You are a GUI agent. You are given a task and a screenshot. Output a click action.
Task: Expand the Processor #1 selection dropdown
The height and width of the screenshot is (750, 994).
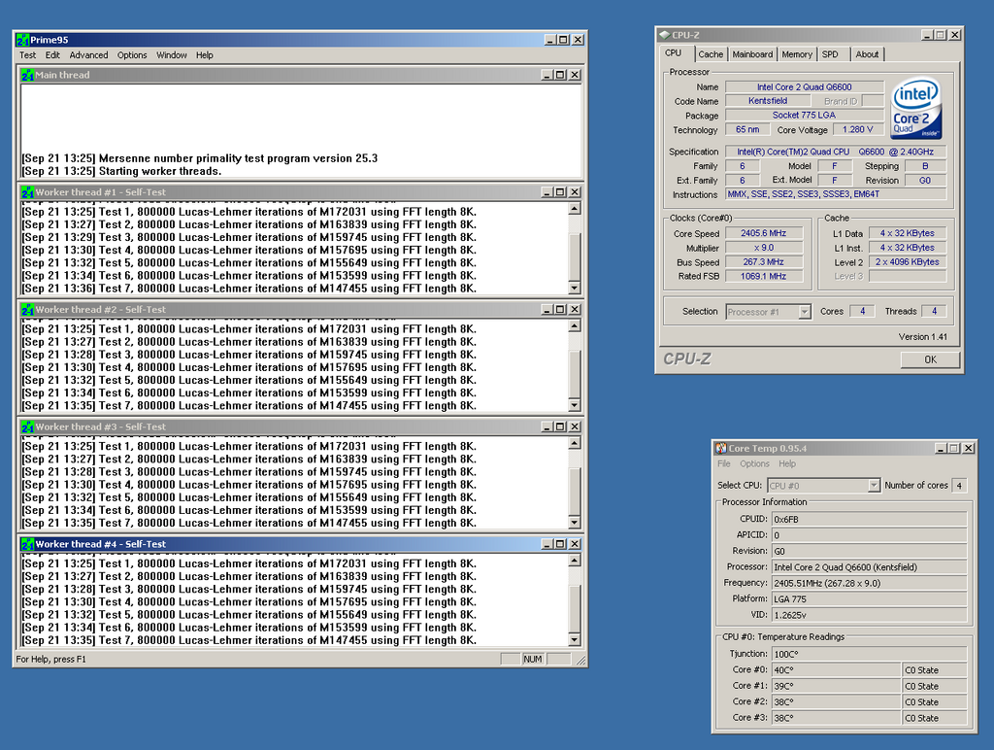pos(804,312)
